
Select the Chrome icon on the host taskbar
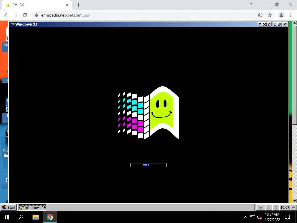pyautogui.click(x=50, y=217)
